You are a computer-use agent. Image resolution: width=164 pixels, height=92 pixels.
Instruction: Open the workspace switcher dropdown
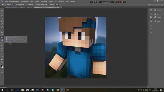pyautogui.click(x=156, y=5)
